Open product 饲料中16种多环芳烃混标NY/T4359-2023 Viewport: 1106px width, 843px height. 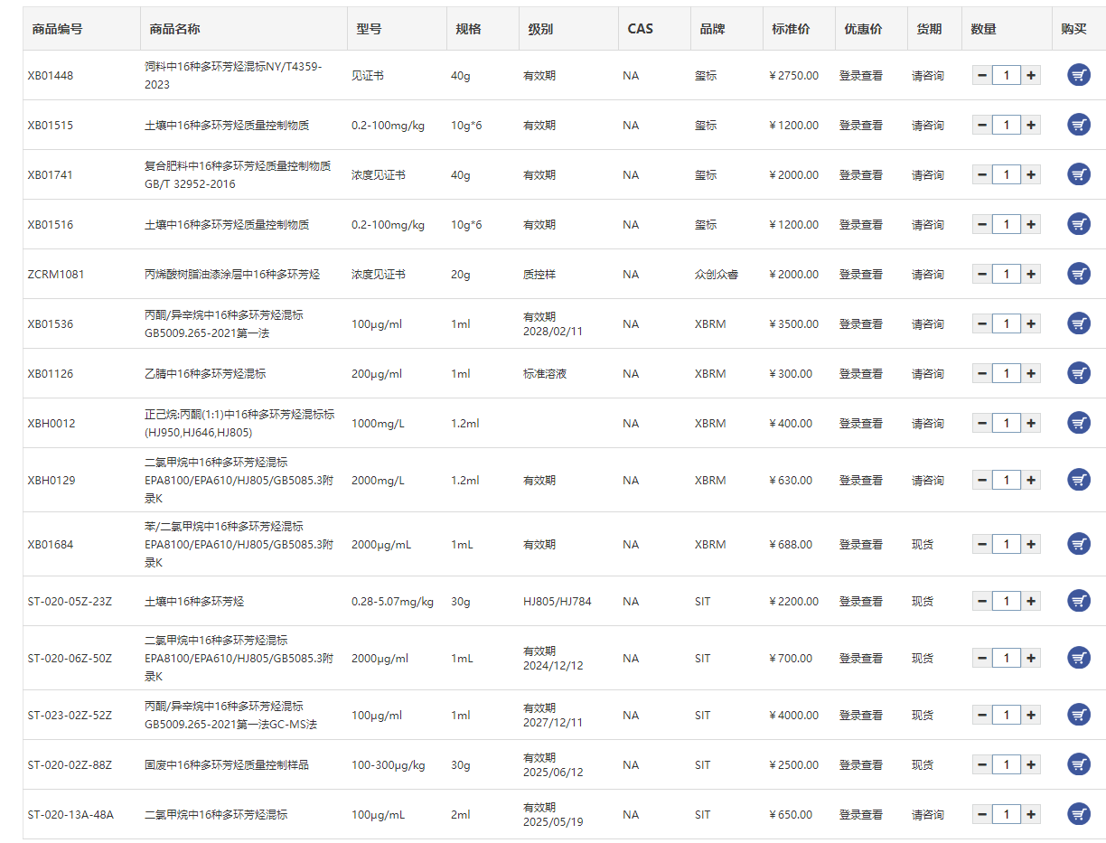tap(233, 76)
